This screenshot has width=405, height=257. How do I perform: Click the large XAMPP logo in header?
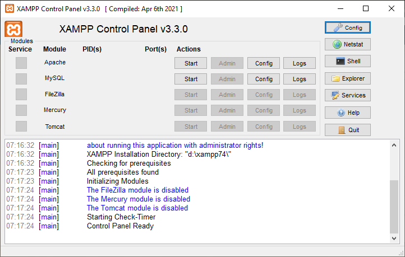[13, 29]
